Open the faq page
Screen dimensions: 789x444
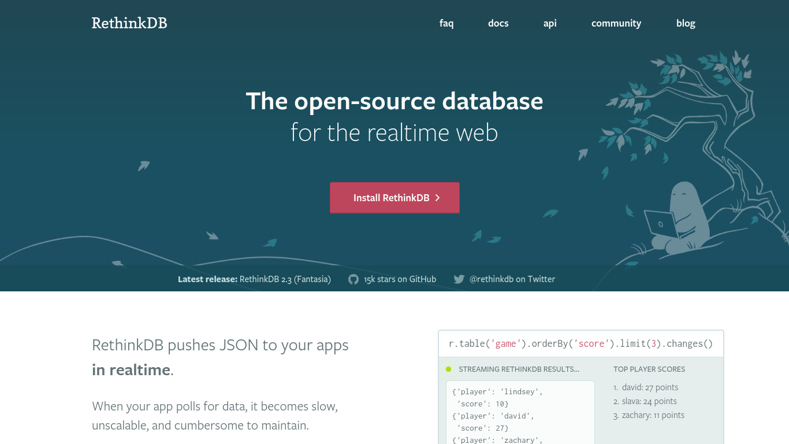tap(446, 23)
